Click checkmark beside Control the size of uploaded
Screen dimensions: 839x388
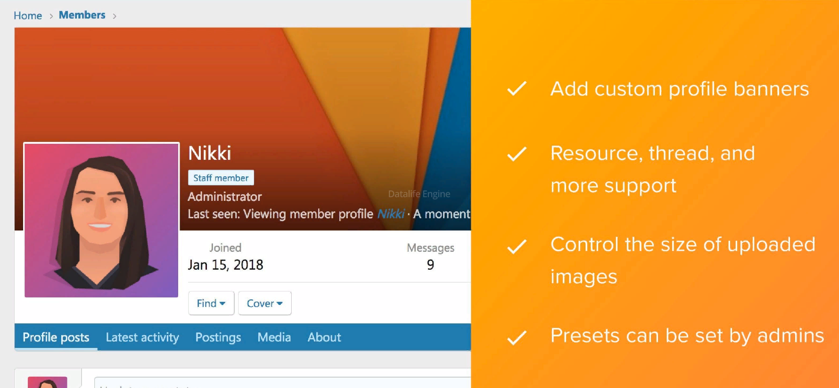coord(517,247)
